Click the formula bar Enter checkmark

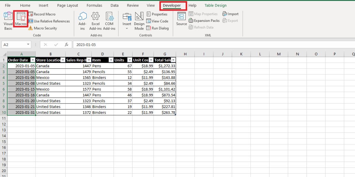tap(56, 45)
